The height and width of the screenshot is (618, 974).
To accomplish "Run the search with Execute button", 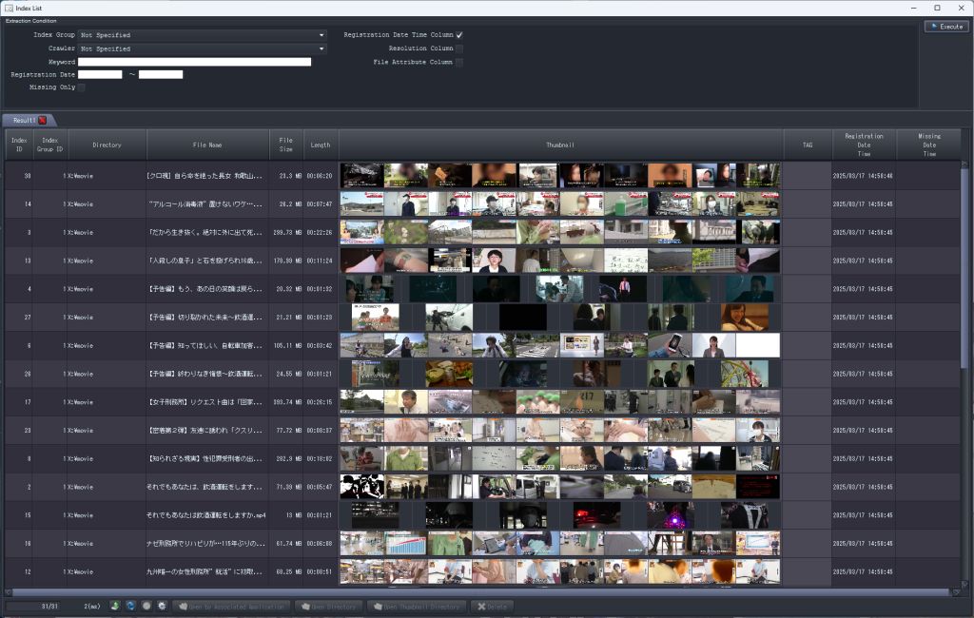I will point(946,27).
